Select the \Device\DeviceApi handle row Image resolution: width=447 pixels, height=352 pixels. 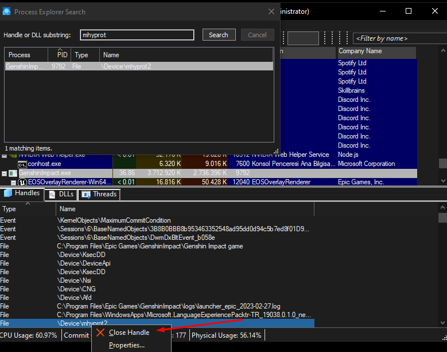[157, 263]
